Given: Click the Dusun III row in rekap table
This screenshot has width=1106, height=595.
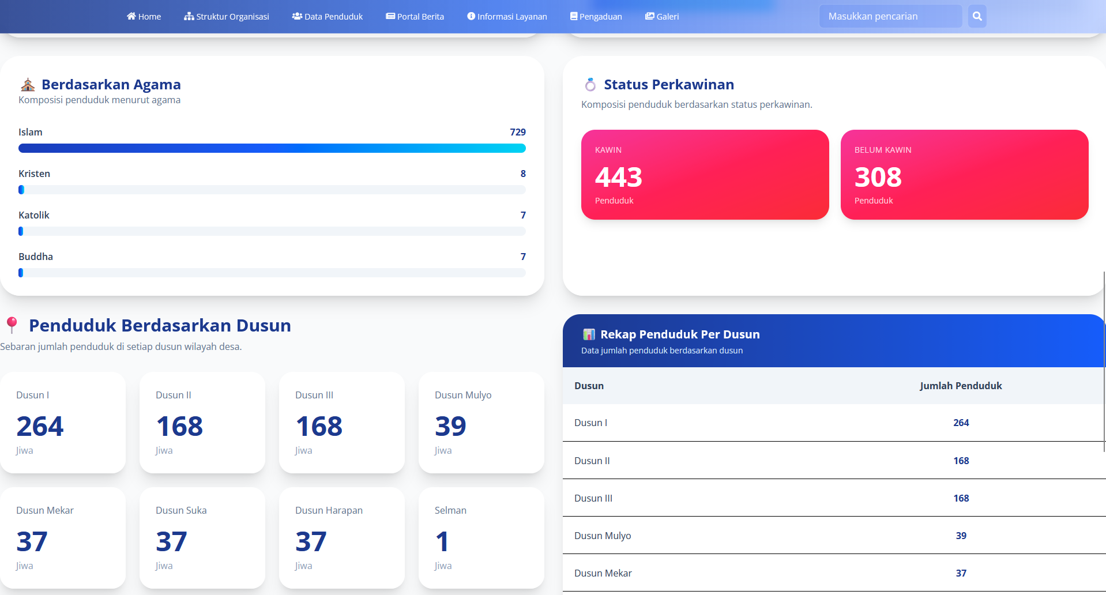Looking at the screenshot, I should (x=834, y=498).
